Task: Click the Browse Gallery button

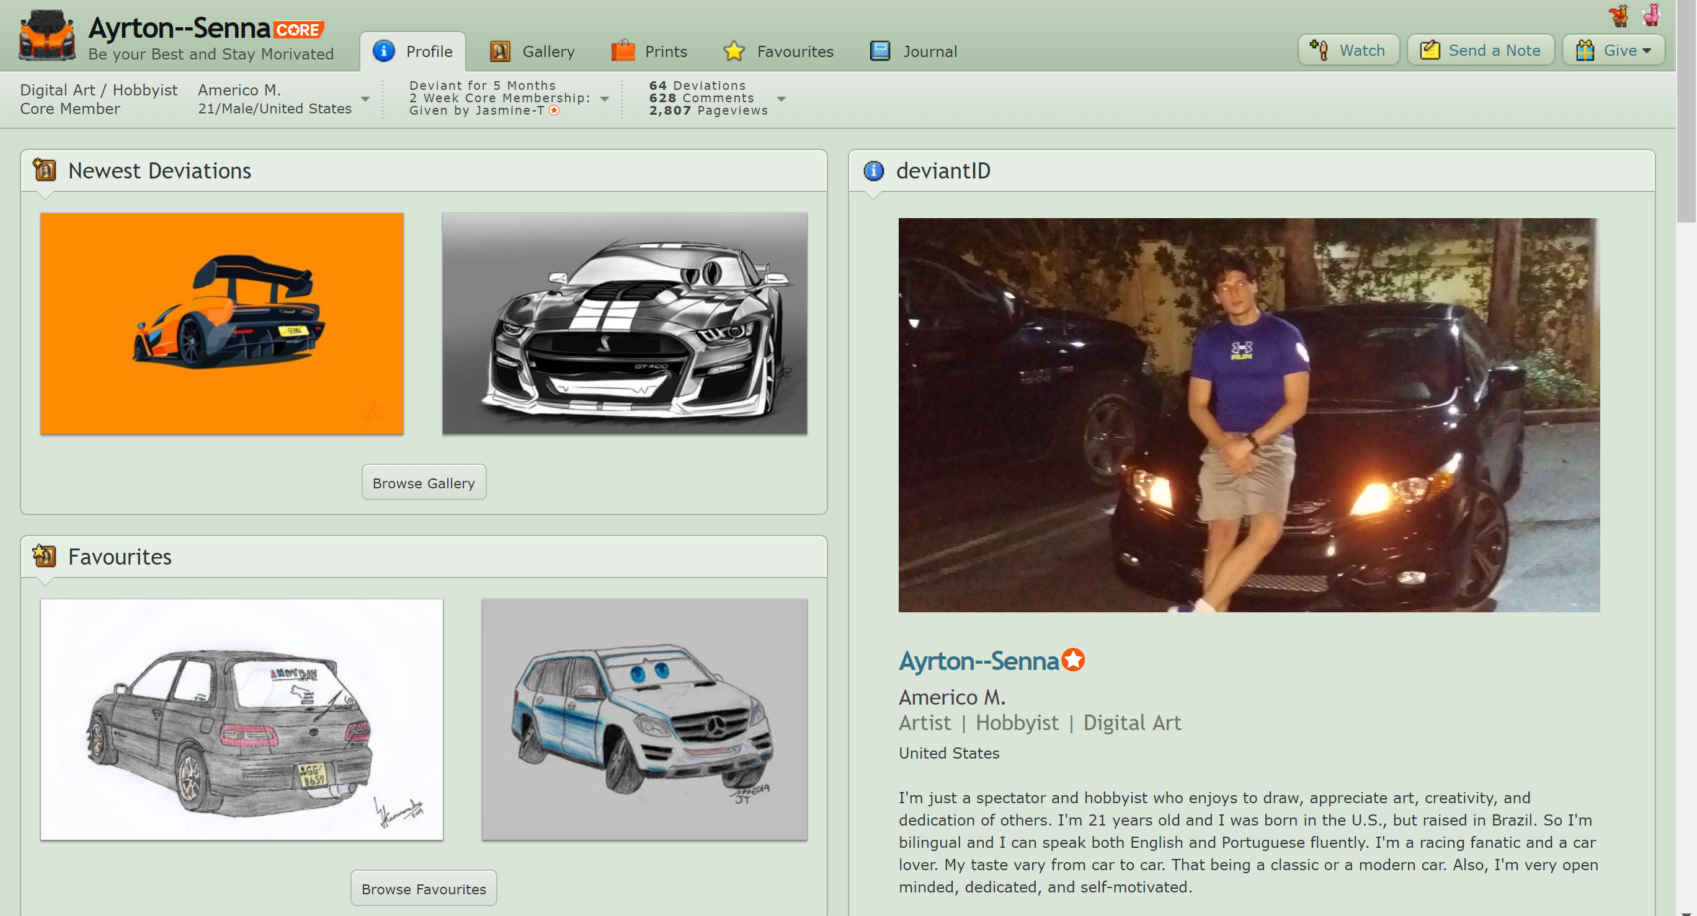Action: click(424, 482)
